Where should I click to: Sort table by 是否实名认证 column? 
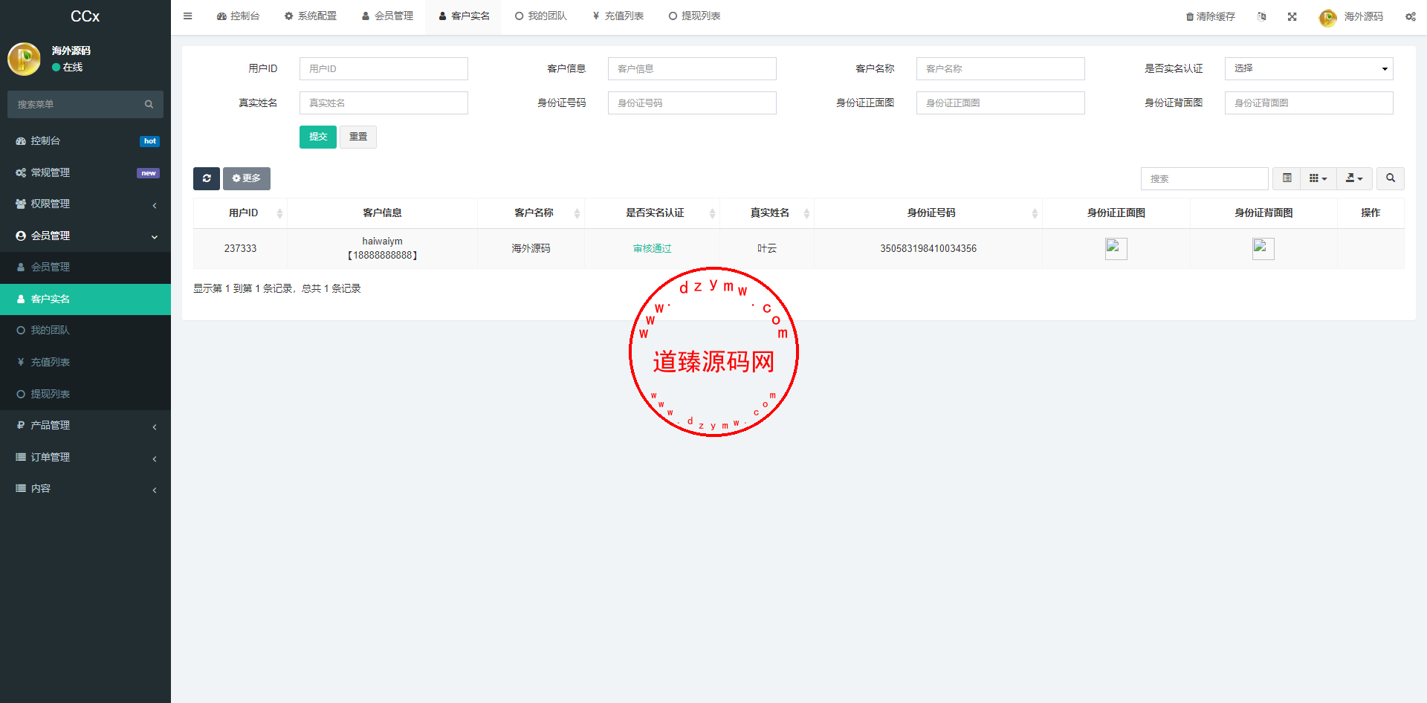pyautogui.click(x=652, y=213)
